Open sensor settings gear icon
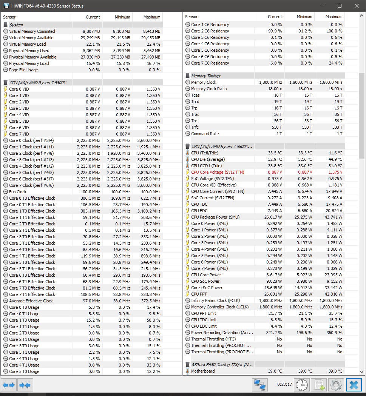This screenshot has width=366, height=396. click(336, 385)
